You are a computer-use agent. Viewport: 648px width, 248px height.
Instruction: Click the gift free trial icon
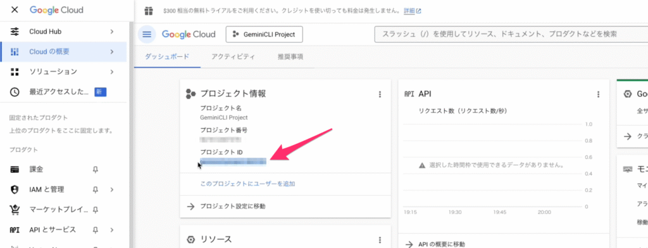coord(149,11)
